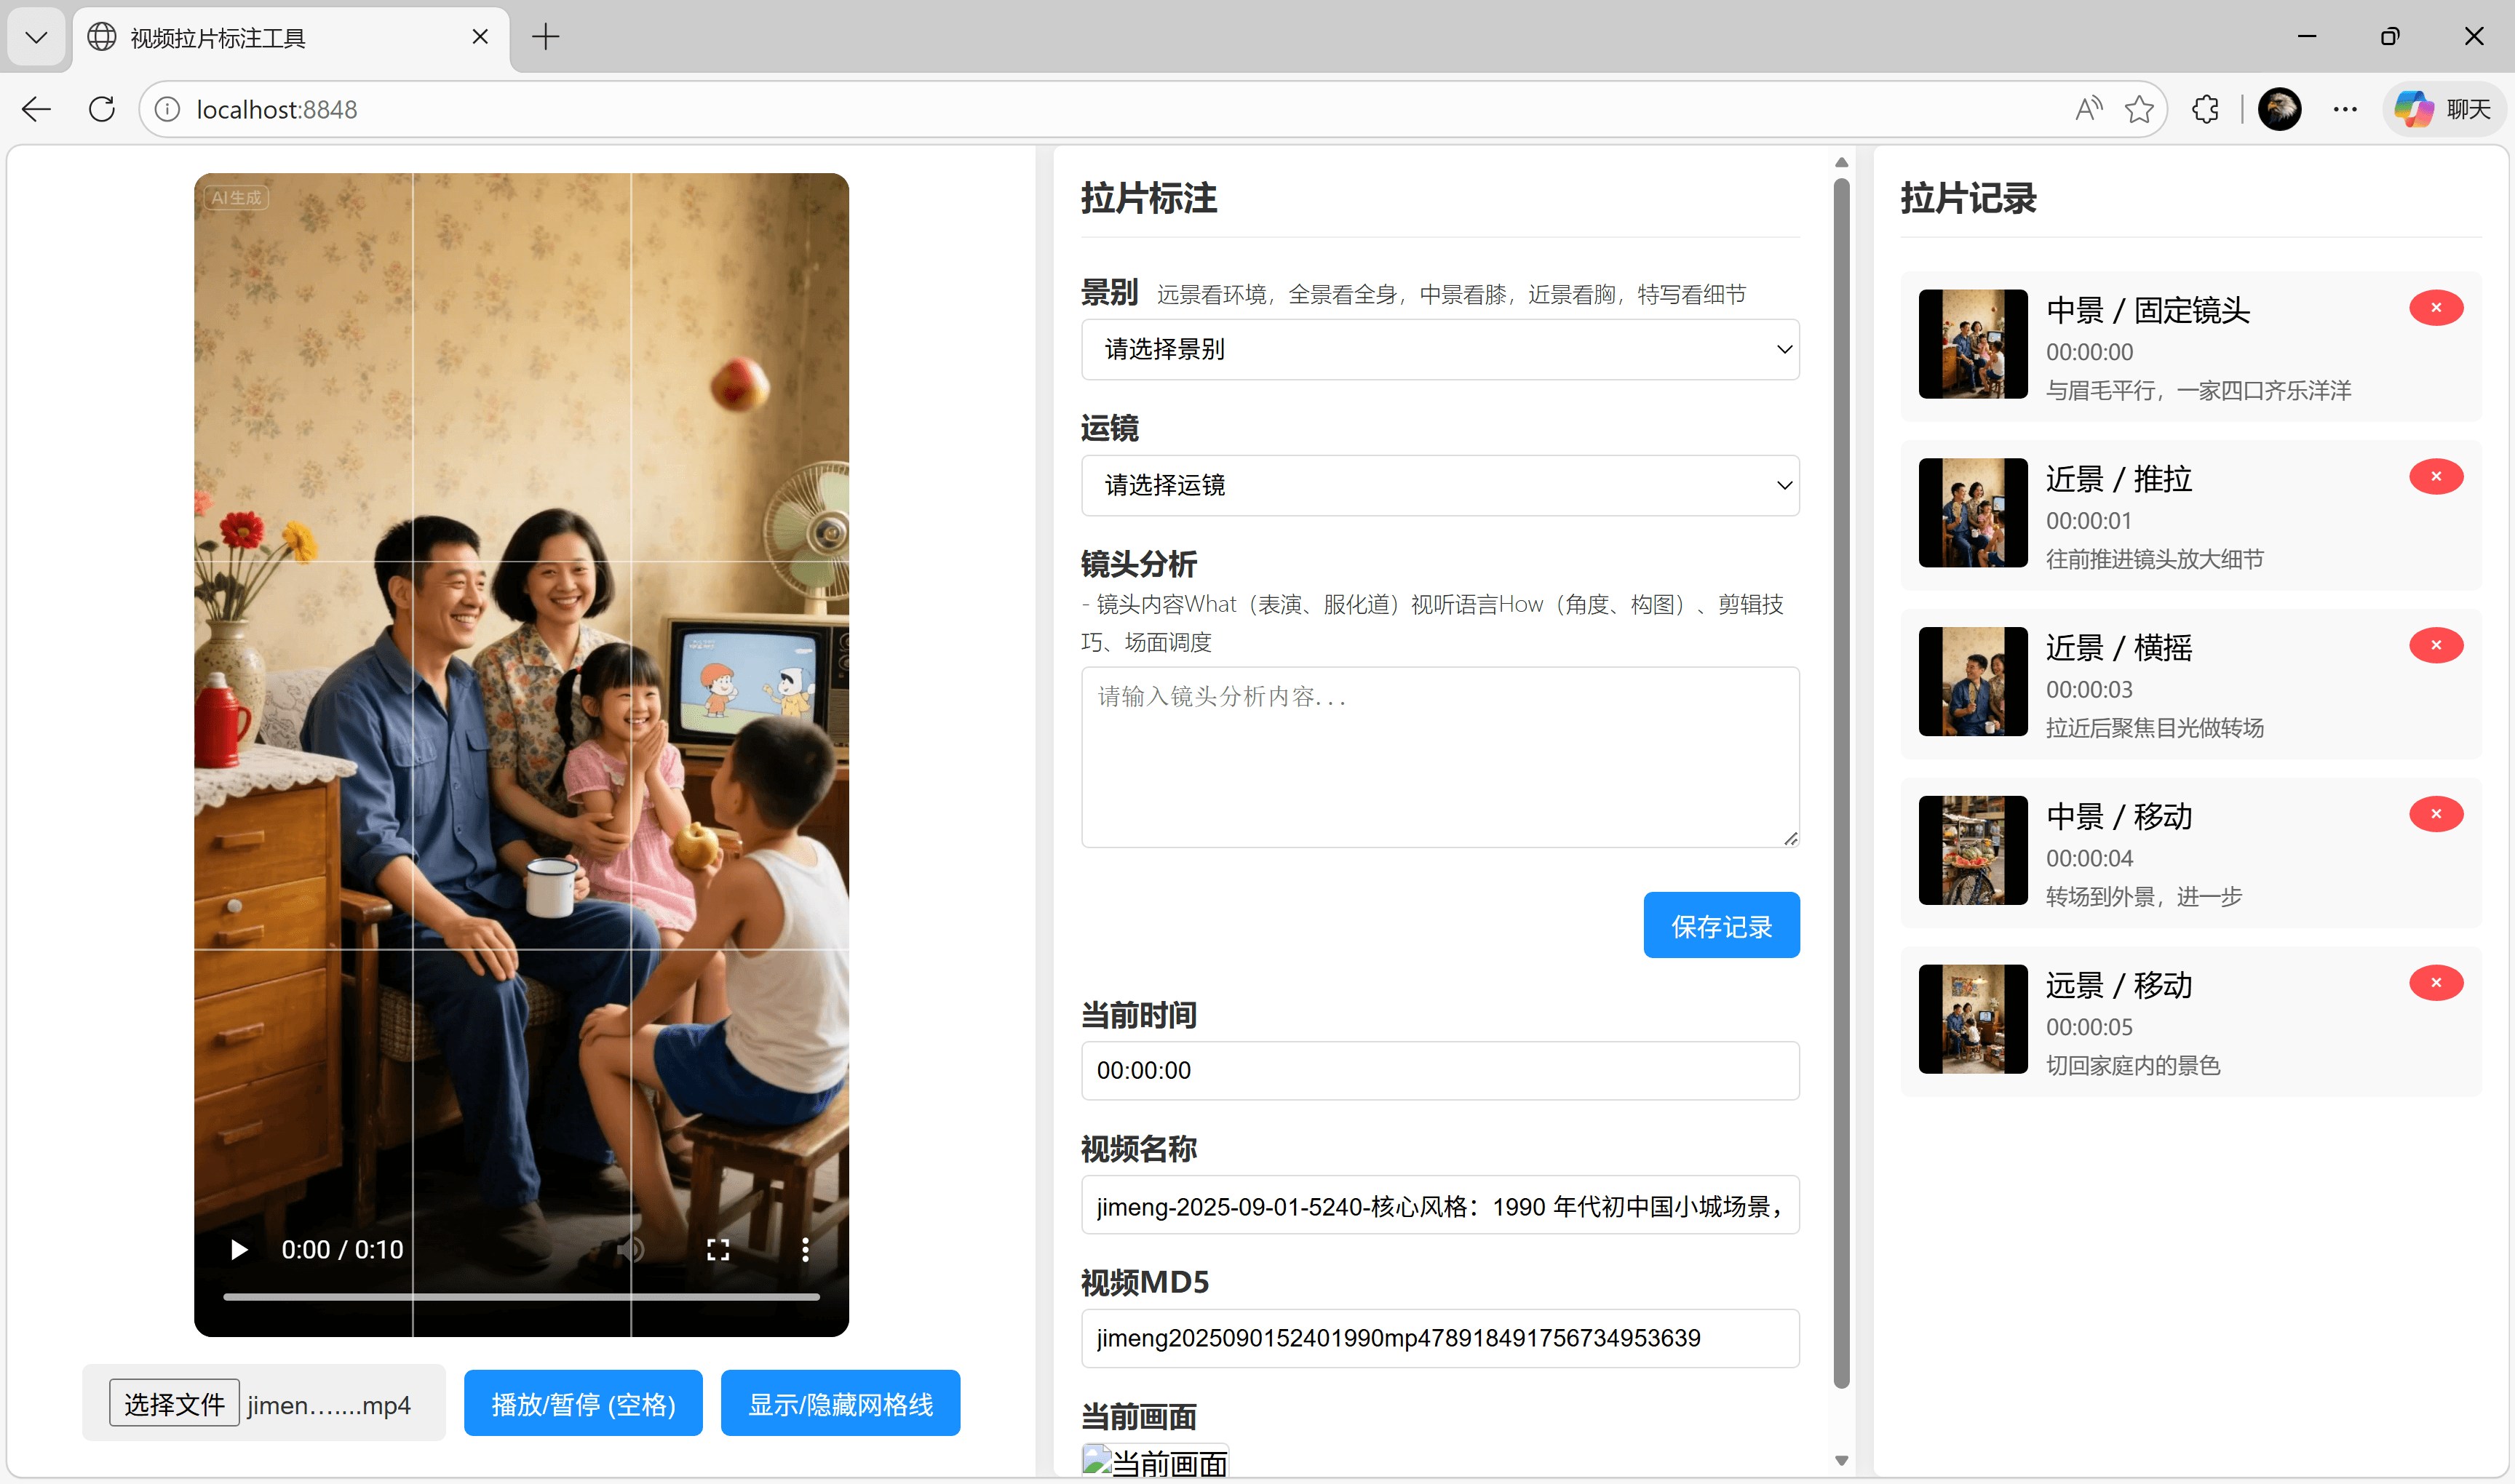Expand the 请选择运镜 dropdown

(x=1439, y=486)
